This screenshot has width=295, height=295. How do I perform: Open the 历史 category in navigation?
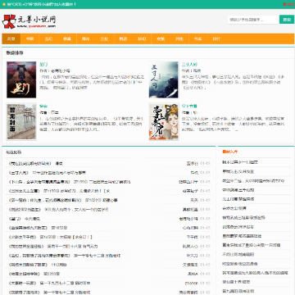pyautogui.click(x=104, y=39)
